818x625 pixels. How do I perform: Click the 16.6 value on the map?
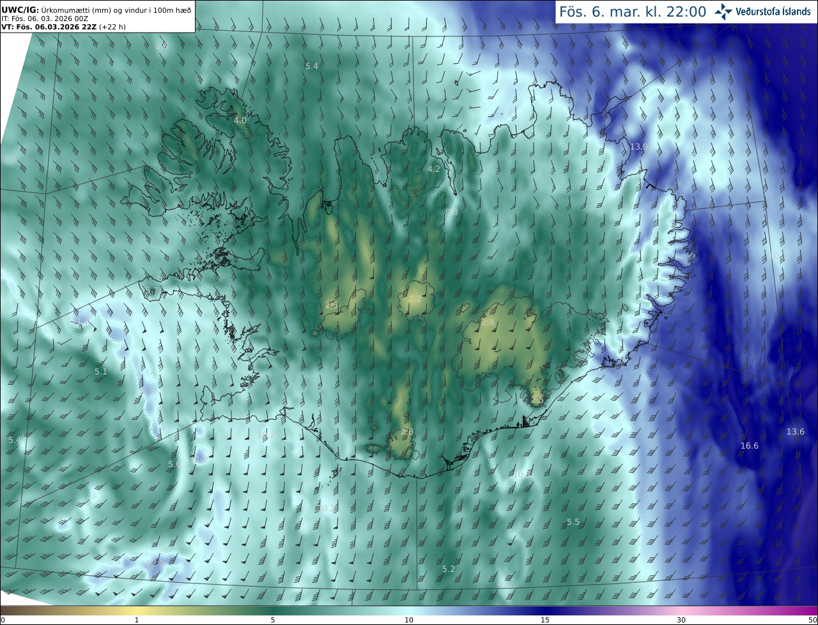pyautogui.click(x=749, y=445)
